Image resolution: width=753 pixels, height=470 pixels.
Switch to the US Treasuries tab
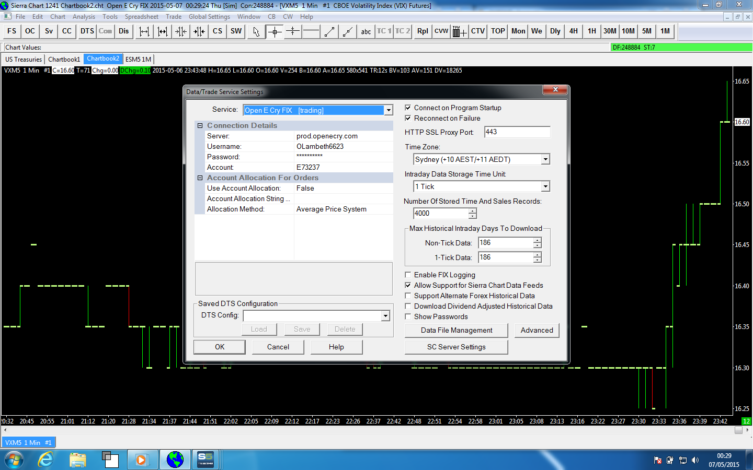[24, 60]
